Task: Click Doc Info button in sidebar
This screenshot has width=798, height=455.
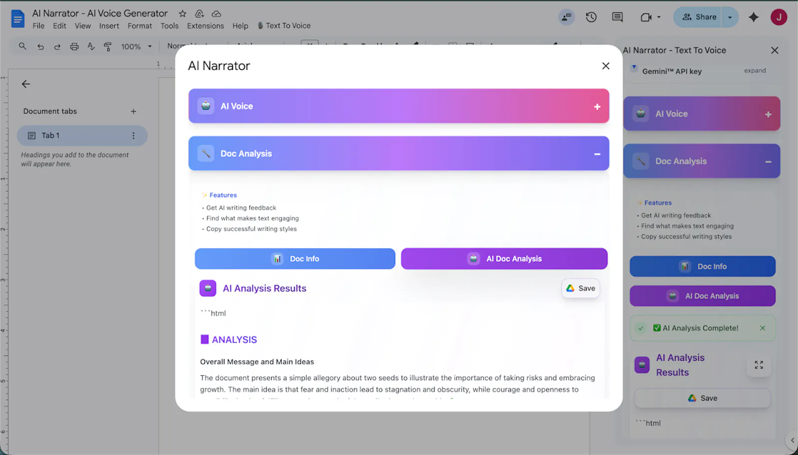Action: [702, 267]
